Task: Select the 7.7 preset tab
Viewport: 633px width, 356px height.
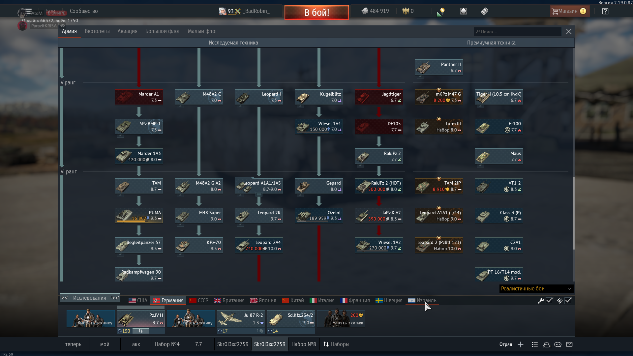Action: pos(198,344)
